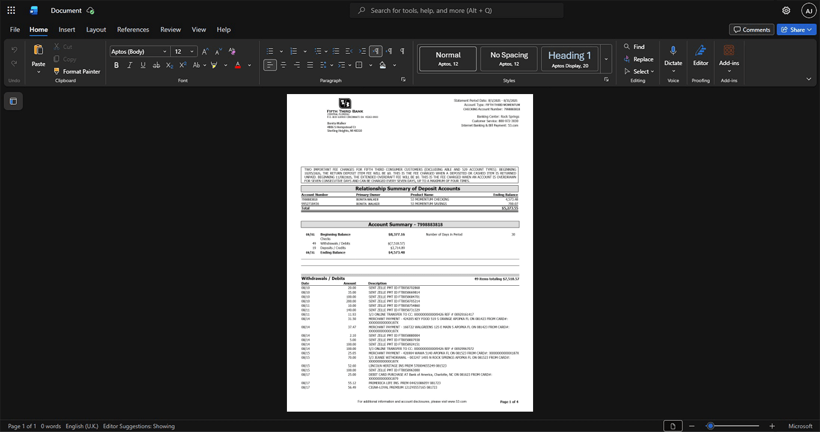Increase font size with grow font icon

205,52
